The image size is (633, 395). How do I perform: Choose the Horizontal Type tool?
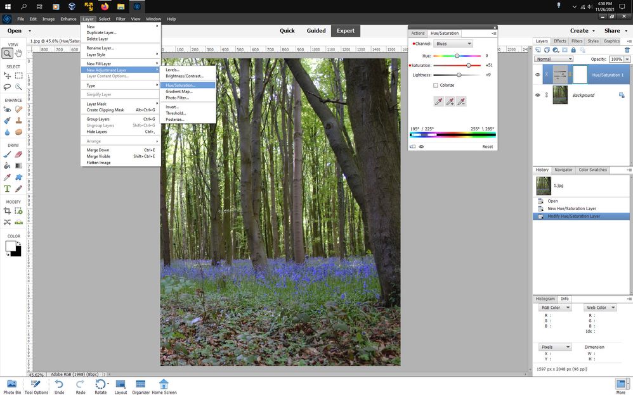click(7, 188)
